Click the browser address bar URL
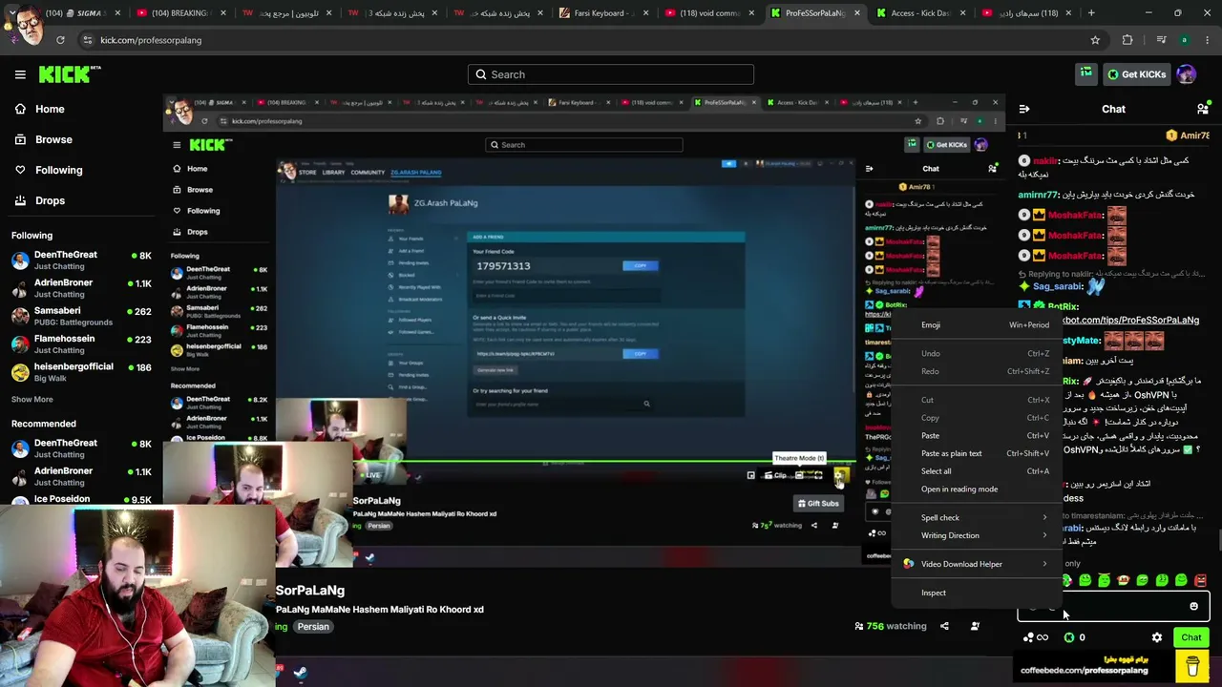This screenshot has width=1222, height=687. (151, 40)
